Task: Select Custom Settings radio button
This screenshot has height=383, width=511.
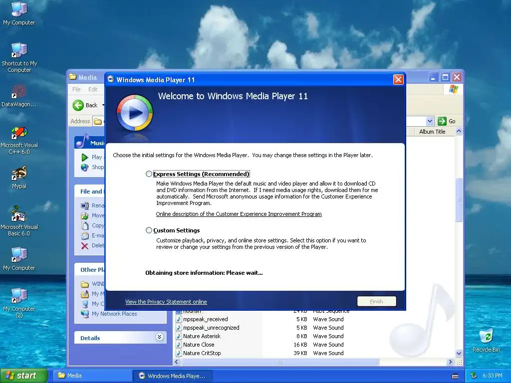Action: (149, 230)
